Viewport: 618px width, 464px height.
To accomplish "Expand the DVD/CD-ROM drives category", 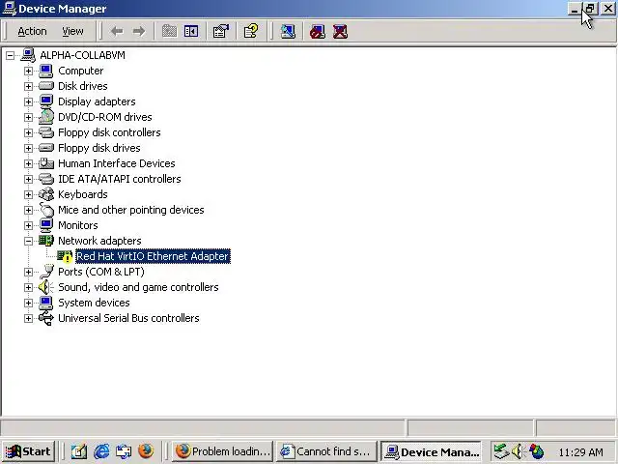I will point(28,117).
